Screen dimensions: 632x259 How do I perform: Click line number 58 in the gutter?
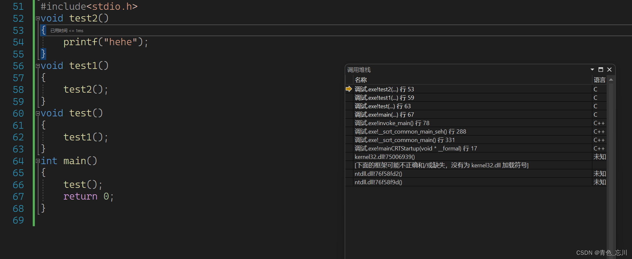(18, 90)
